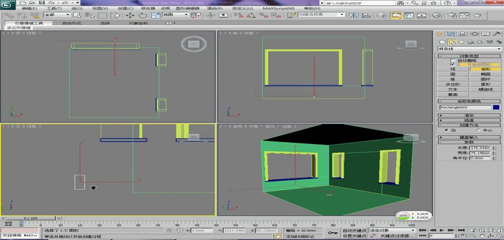
Task: Toggle the Graphite Modeling Tools ribbon icon
Action: [x=397, y=15]
